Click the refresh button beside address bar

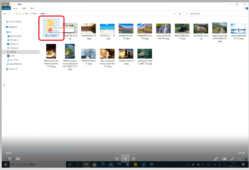[180, 14]
